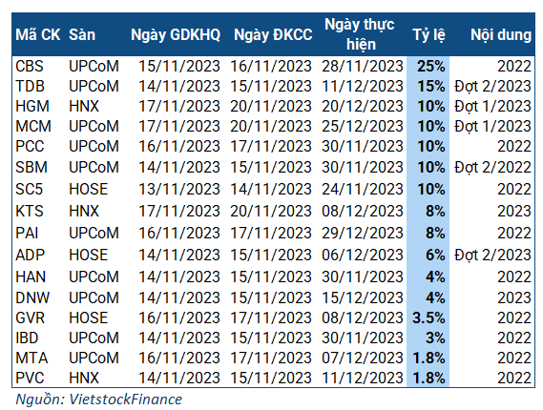Click KTS execution date 08/12/2023

coord(363,211)
